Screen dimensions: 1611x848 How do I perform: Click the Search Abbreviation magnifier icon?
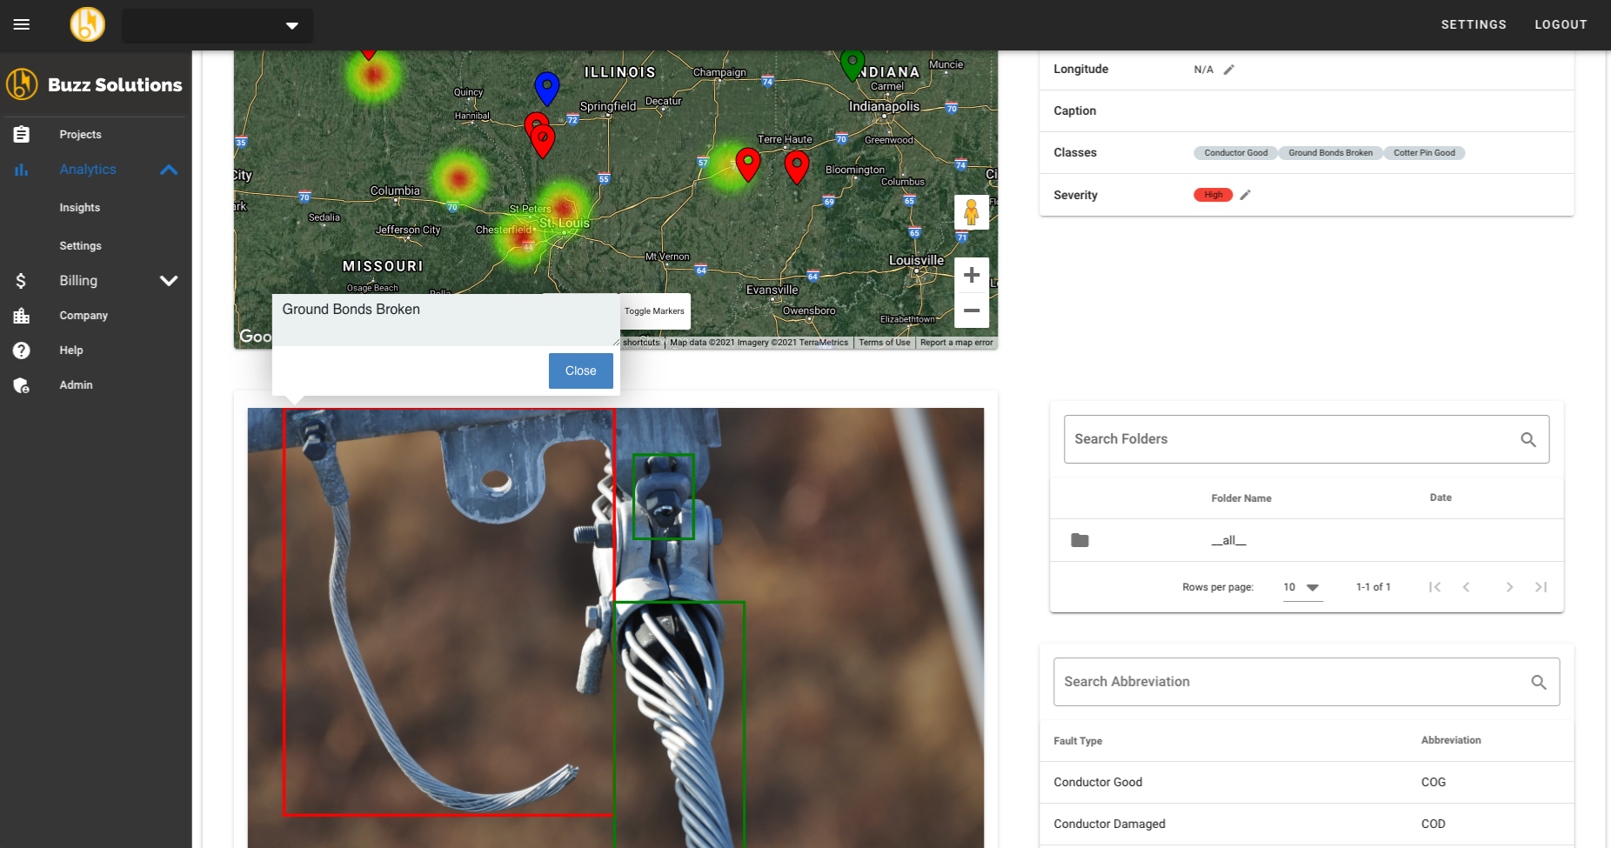click(x=1539, y=683)
